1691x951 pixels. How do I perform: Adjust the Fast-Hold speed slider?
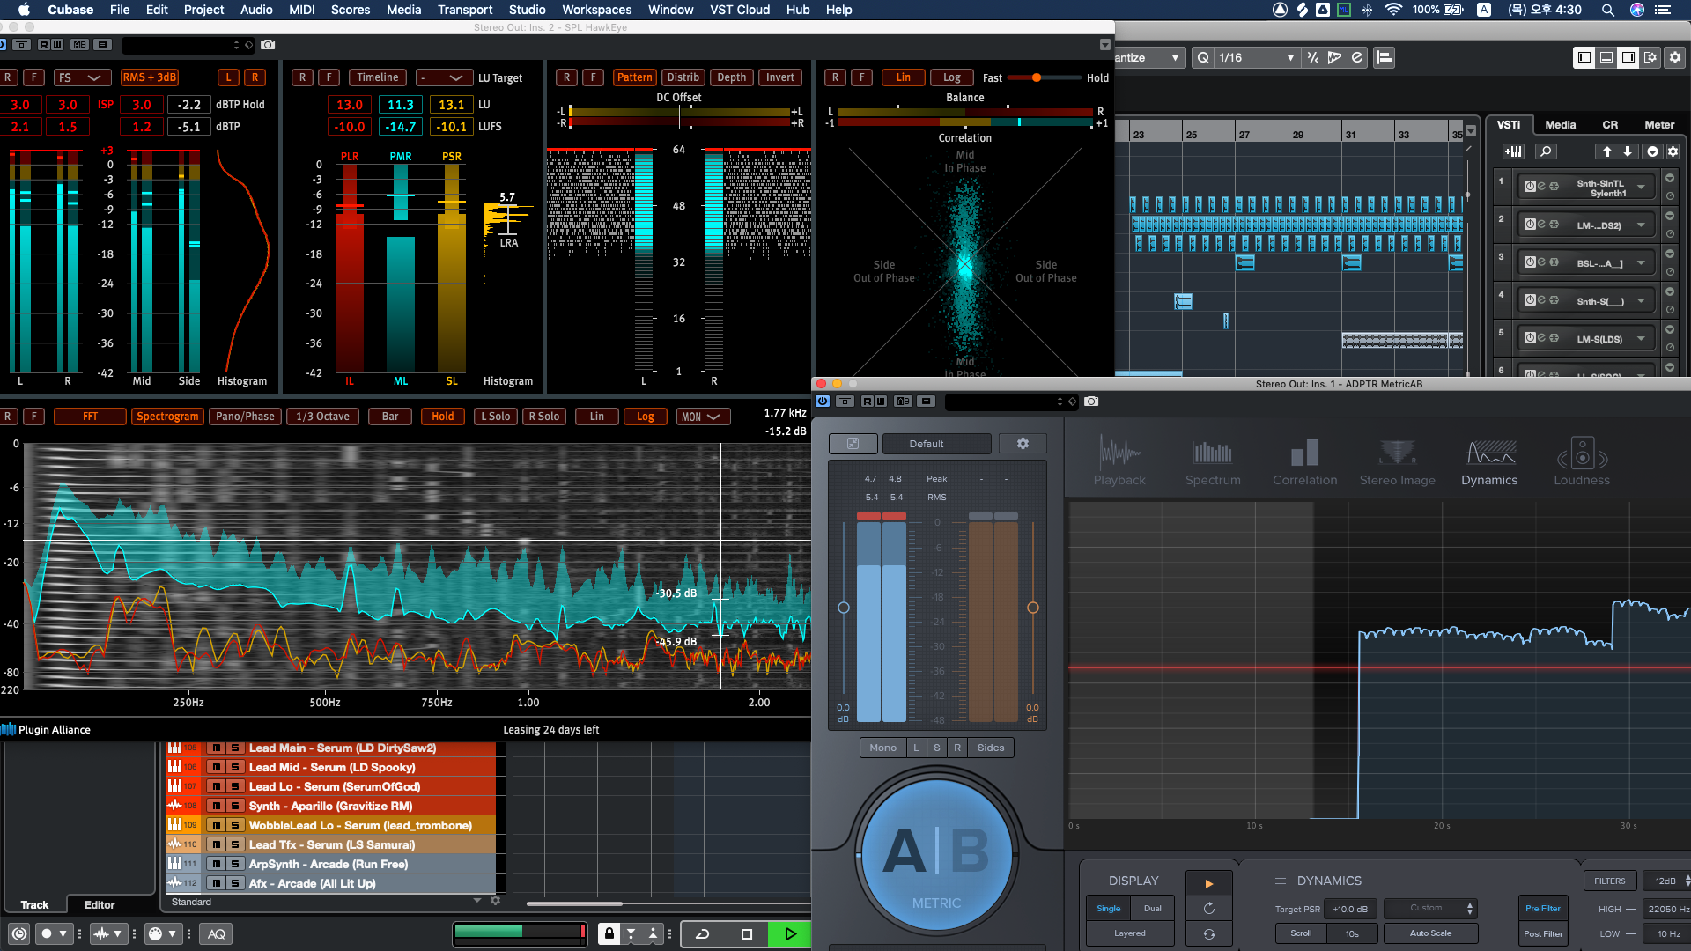click(1037, 77)
